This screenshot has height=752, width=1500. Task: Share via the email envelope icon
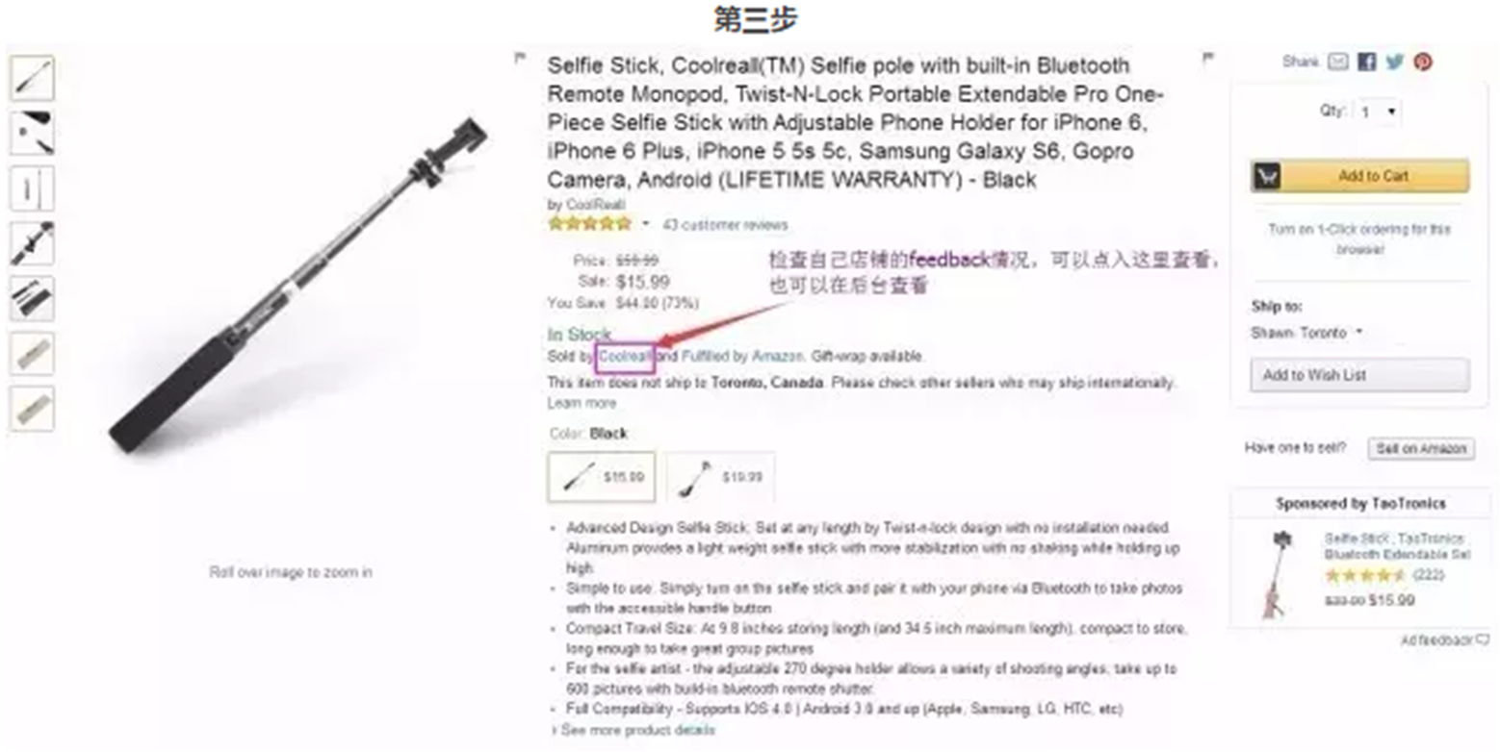[x=1338, y=62]
